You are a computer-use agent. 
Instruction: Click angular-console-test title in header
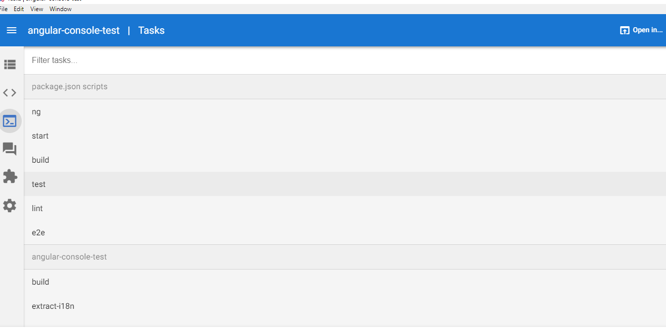[74, 31]
